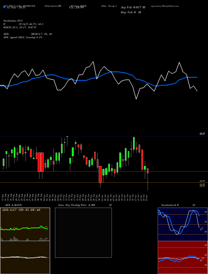Click the 'Intra Day Trading Price & MR' title
208x274 pixels.
pos(77,205)
